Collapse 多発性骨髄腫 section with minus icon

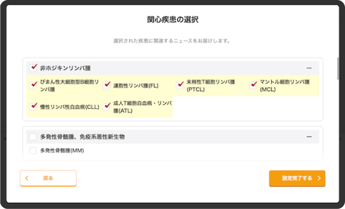pyautogui.click(x=309, y=137)
